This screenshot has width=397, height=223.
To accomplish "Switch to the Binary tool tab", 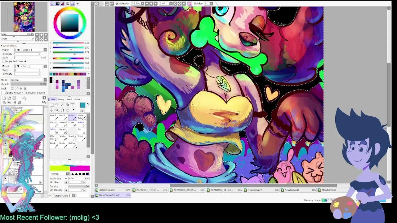I will click(x=61, y=99).
